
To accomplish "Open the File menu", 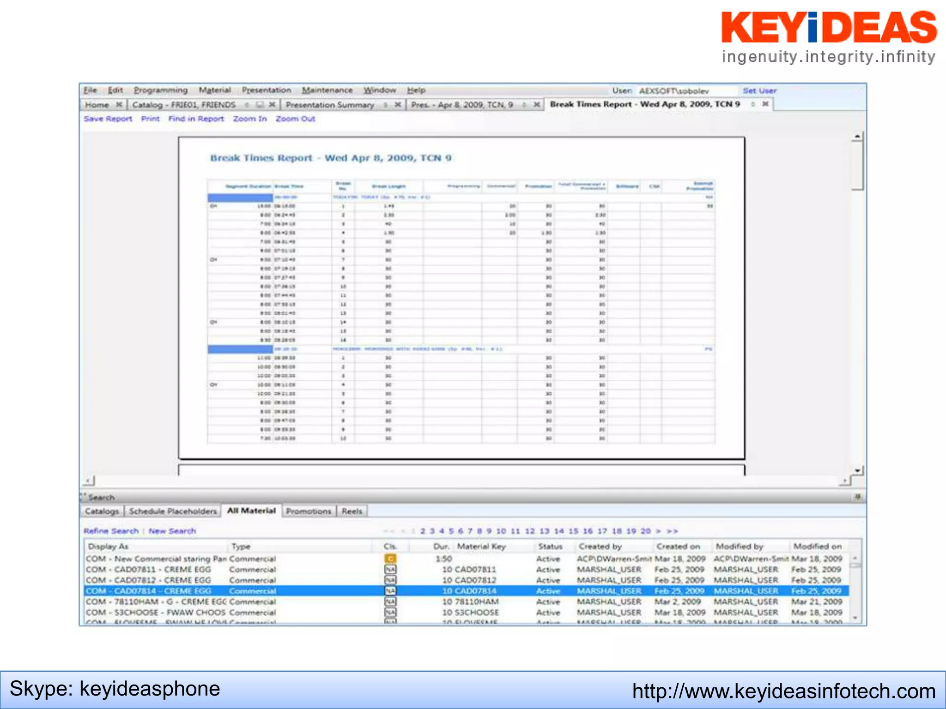I will click(90, 90).
